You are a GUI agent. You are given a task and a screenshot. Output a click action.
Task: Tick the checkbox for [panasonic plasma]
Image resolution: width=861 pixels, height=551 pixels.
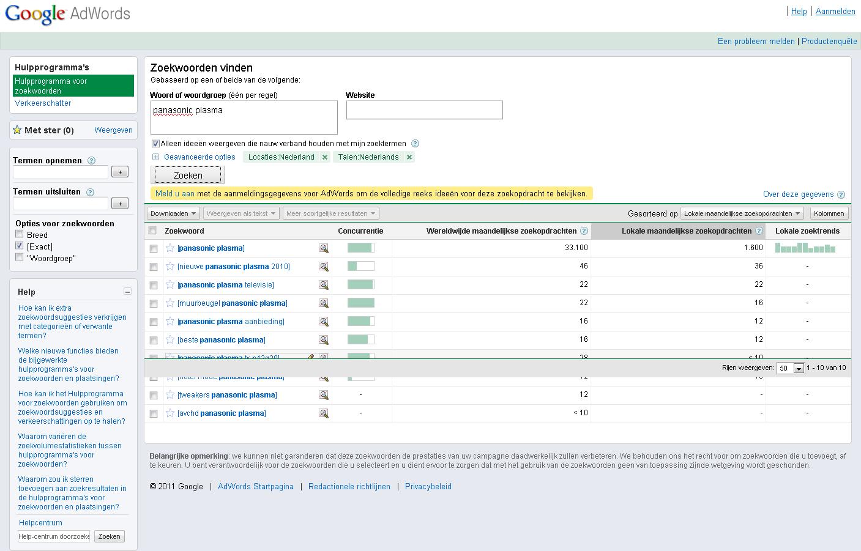pyautogui.click(x=154, y=249)
